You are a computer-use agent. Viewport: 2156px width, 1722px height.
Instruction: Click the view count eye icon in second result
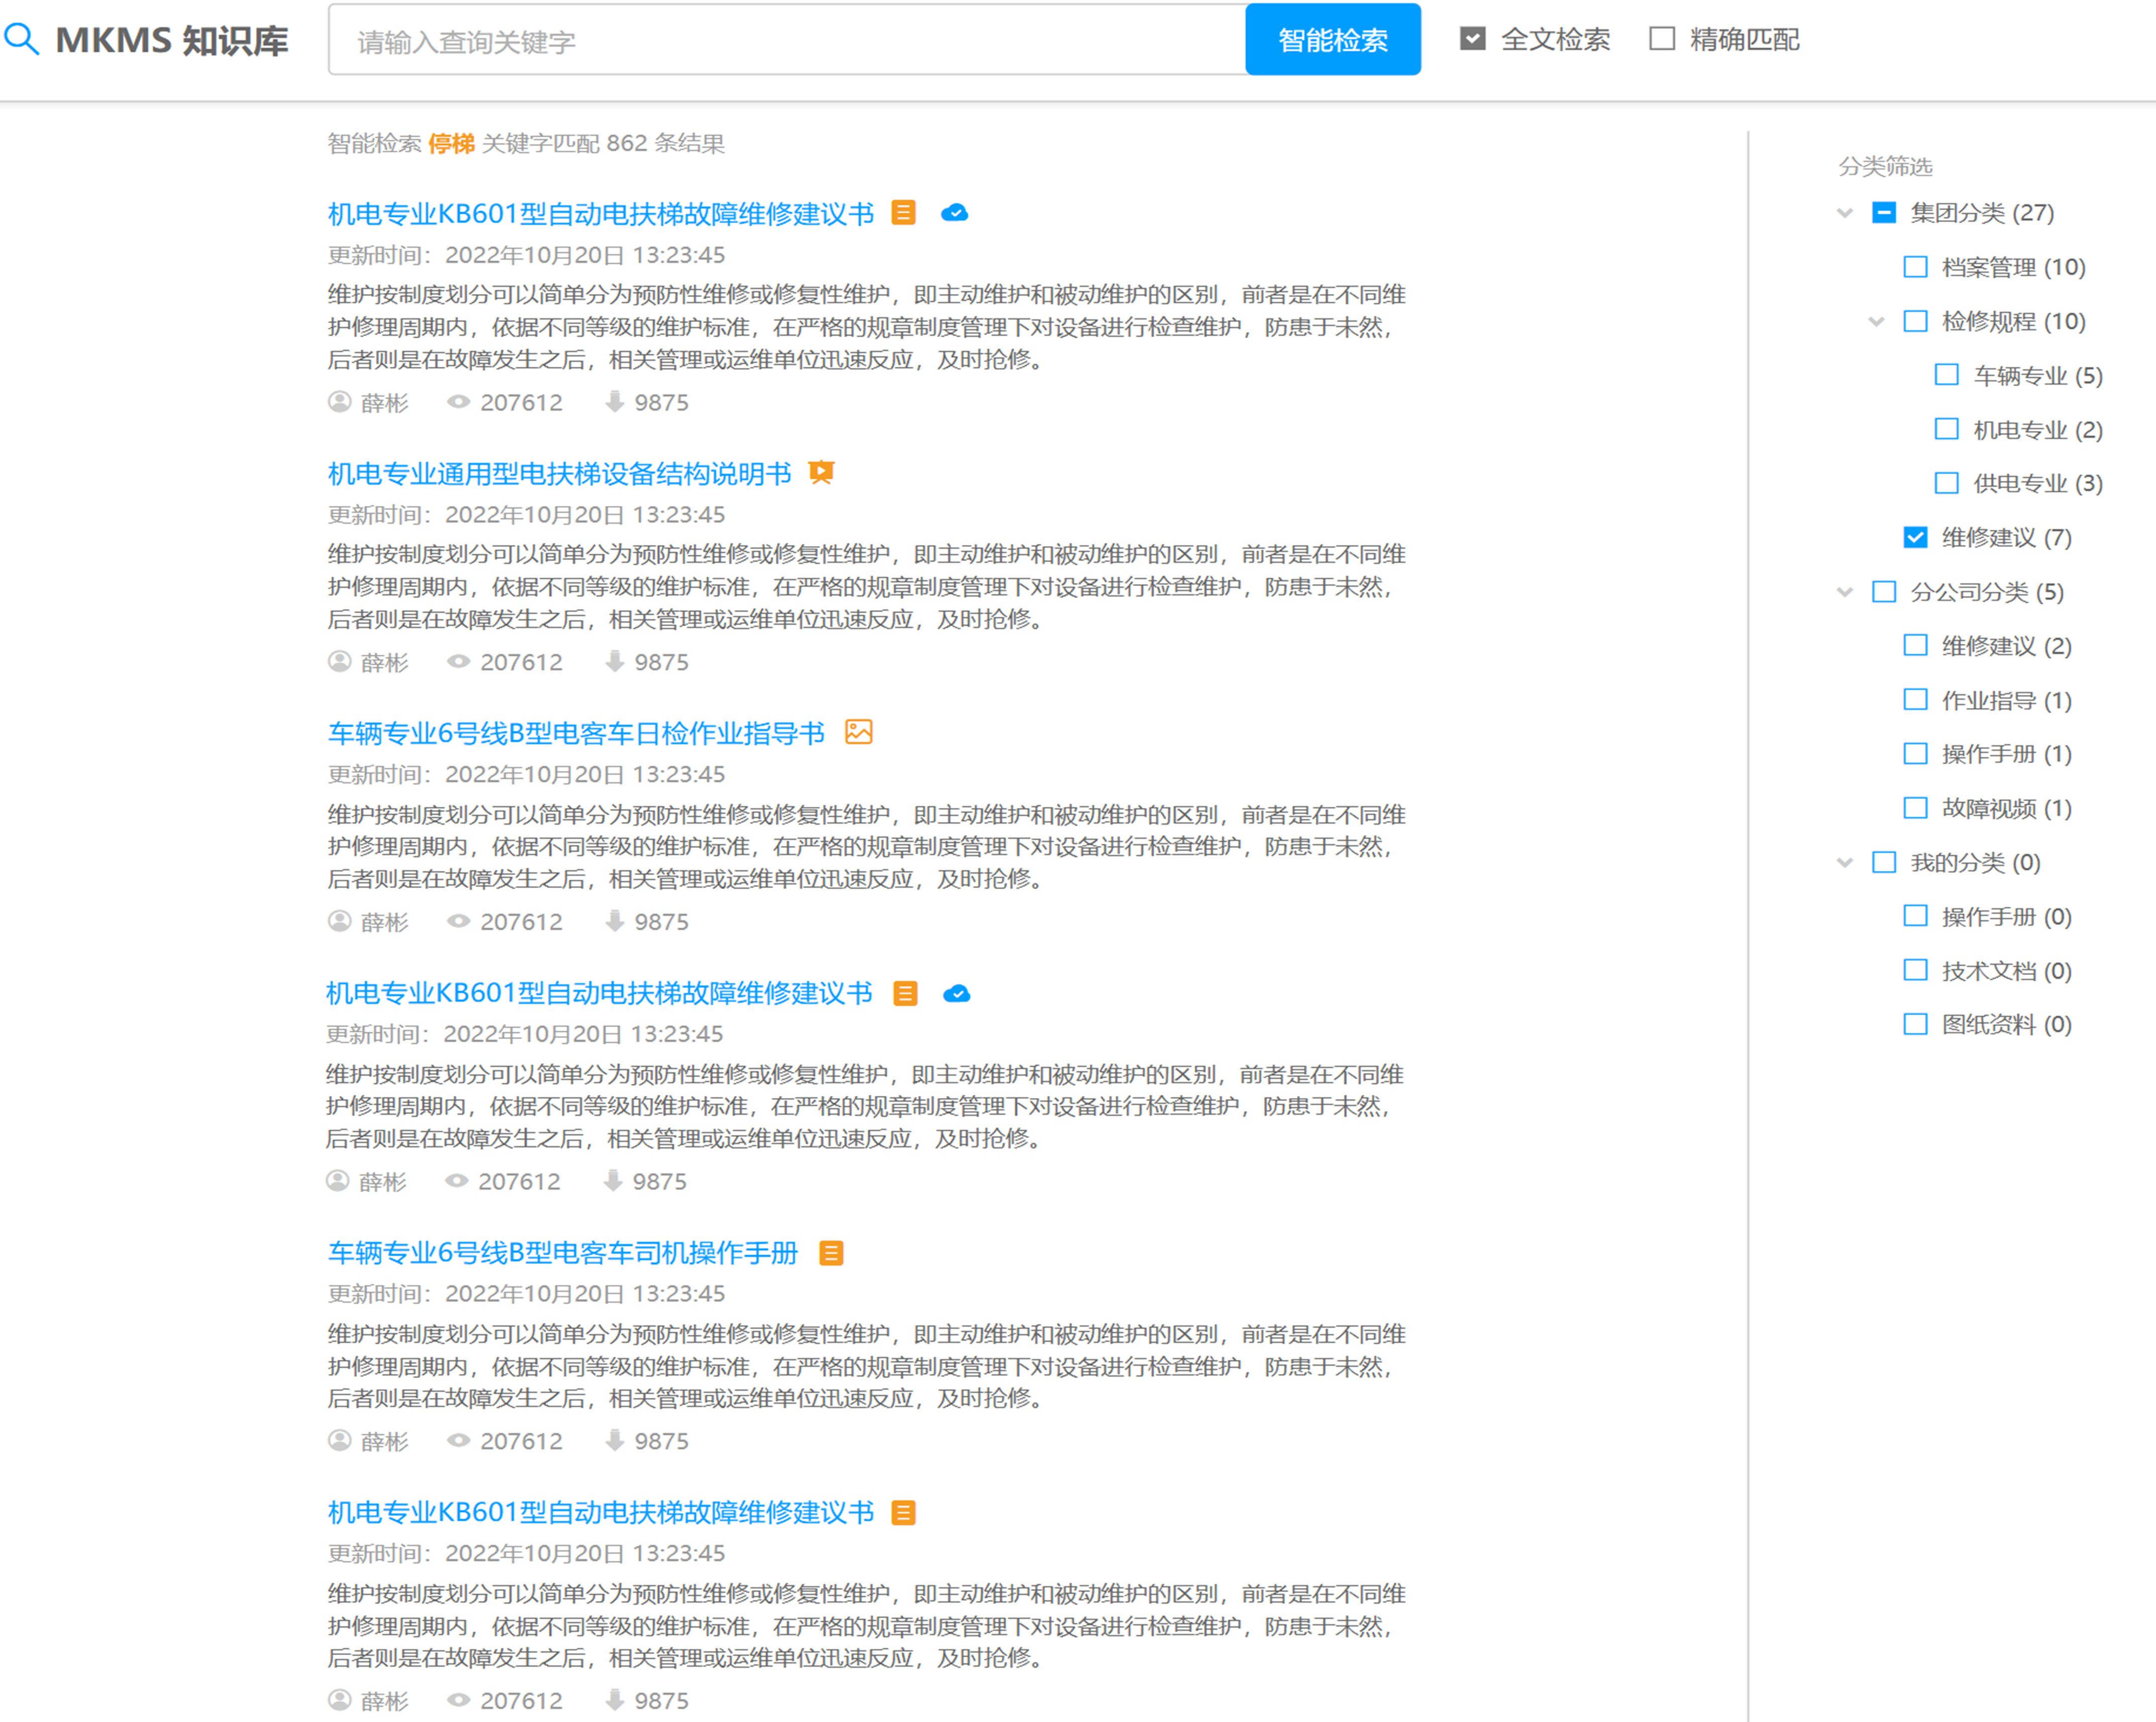[458, 662]
